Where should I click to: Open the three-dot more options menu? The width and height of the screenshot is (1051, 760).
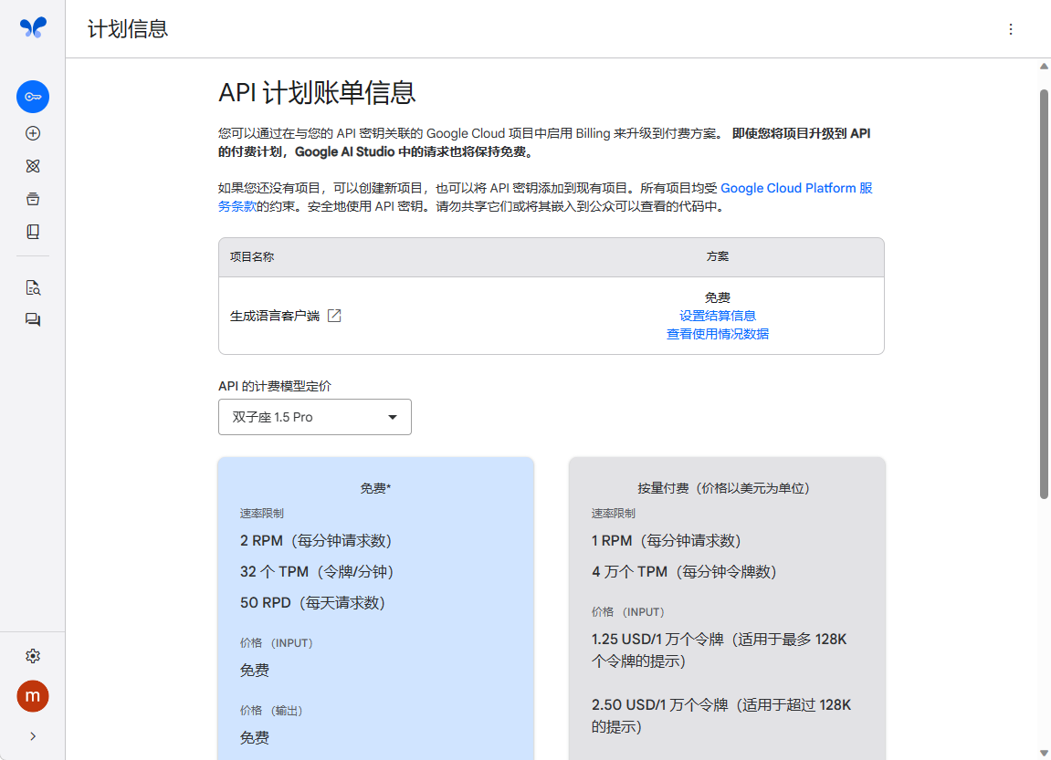(1011, 29)
